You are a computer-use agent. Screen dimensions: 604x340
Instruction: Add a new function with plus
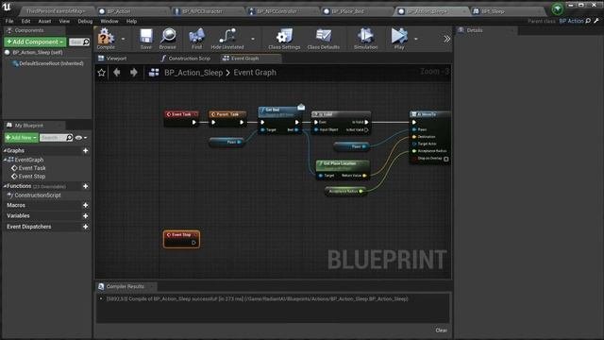(86, 186)
